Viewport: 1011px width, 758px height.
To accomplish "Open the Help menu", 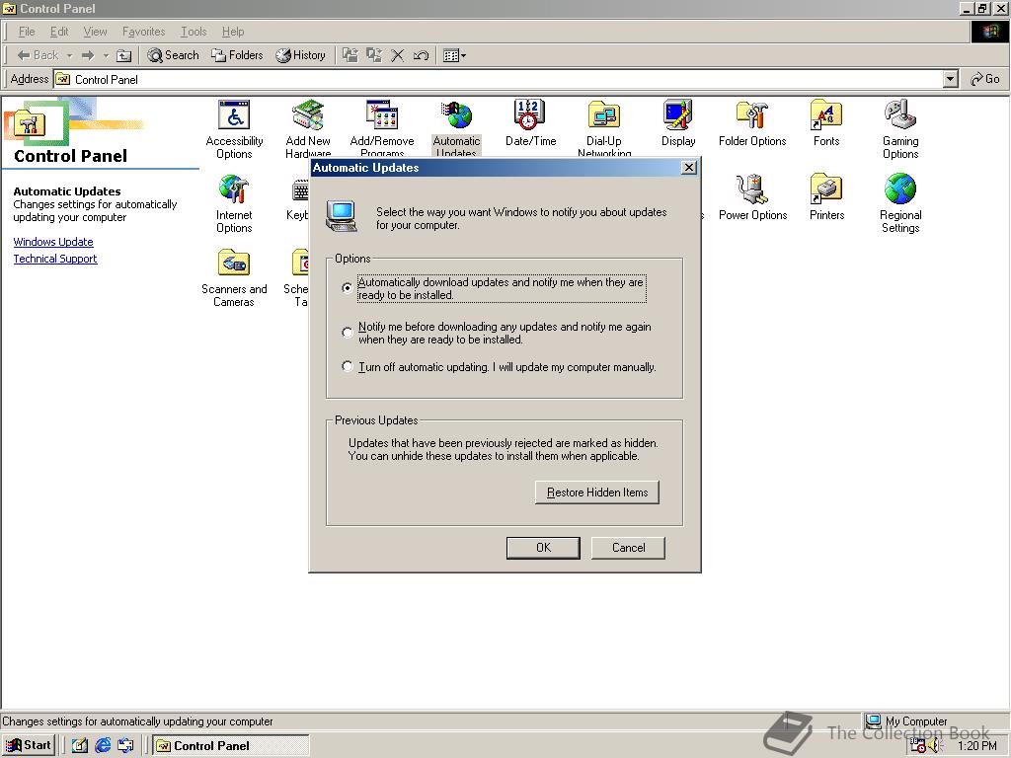I will [x=233, y=32].
